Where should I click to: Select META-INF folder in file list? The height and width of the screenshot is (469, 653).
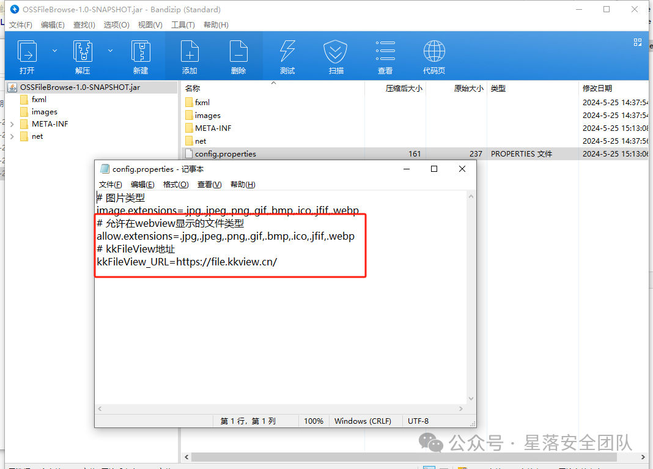point(213,128)
